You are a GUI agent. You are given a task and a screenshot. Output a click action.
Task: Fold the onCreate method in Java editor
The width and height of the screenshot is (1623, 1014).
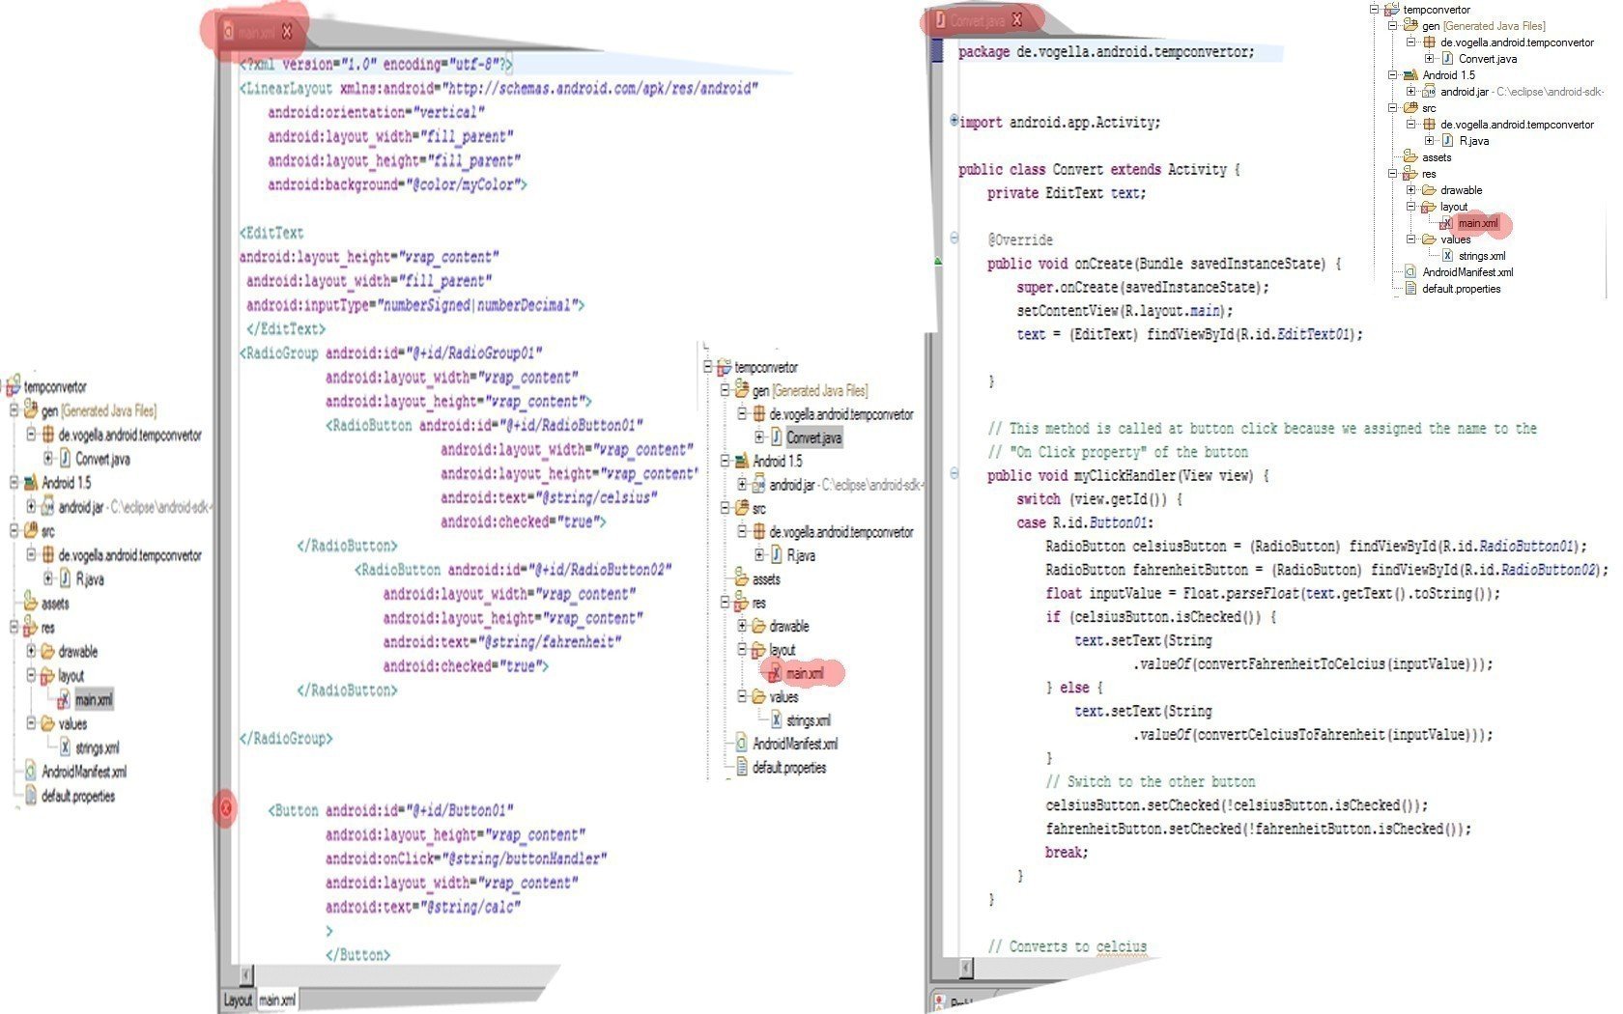(x=954, y=239)
